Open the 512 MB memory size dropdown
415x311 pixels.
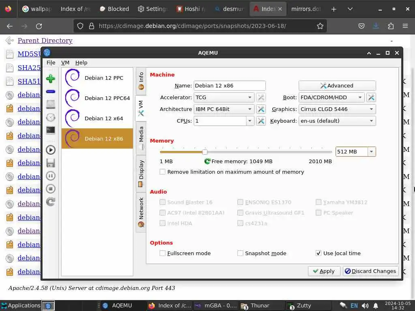point(371,151)
